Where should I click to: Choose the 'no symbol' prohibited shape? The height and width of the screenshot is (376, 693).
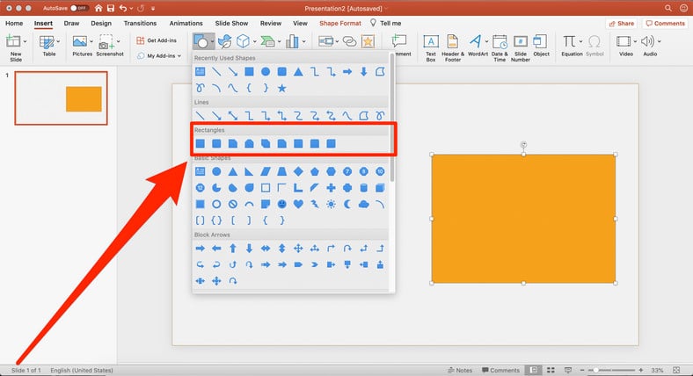(233, 204)
